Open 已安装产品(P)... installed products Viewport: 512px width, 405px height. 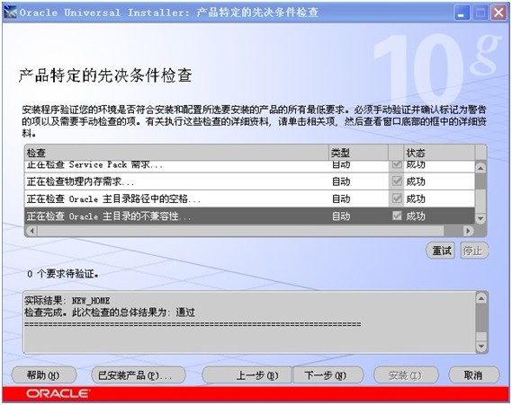coord(139,375)
